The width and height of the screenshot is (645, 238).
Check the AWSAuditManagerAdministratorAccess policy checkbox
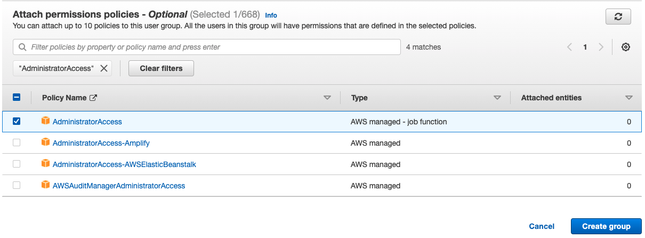(x=17, y=185)
